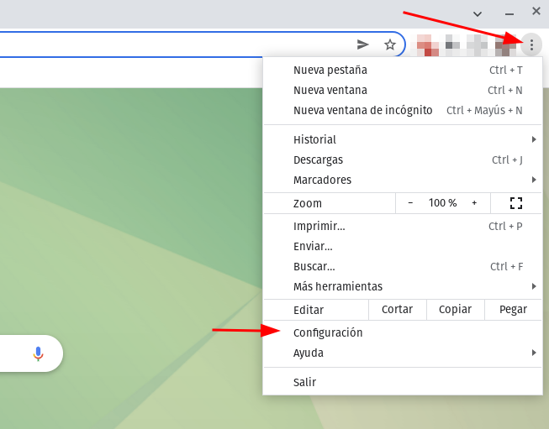Expand the Marcadores submenu
This screenshot has height=429, width=549.
pyautogui.click(x=402, y=180)
